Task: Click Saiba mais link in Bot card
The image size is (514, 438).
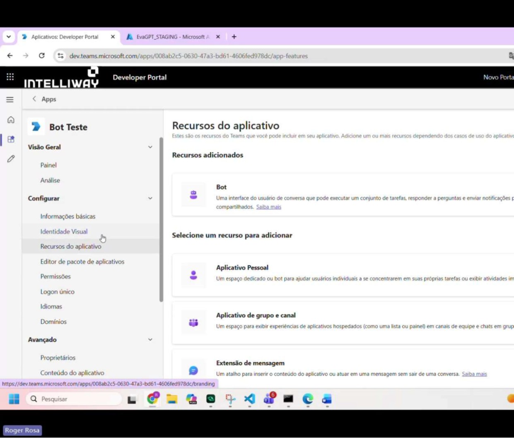Action: click(x=268, y=207)
